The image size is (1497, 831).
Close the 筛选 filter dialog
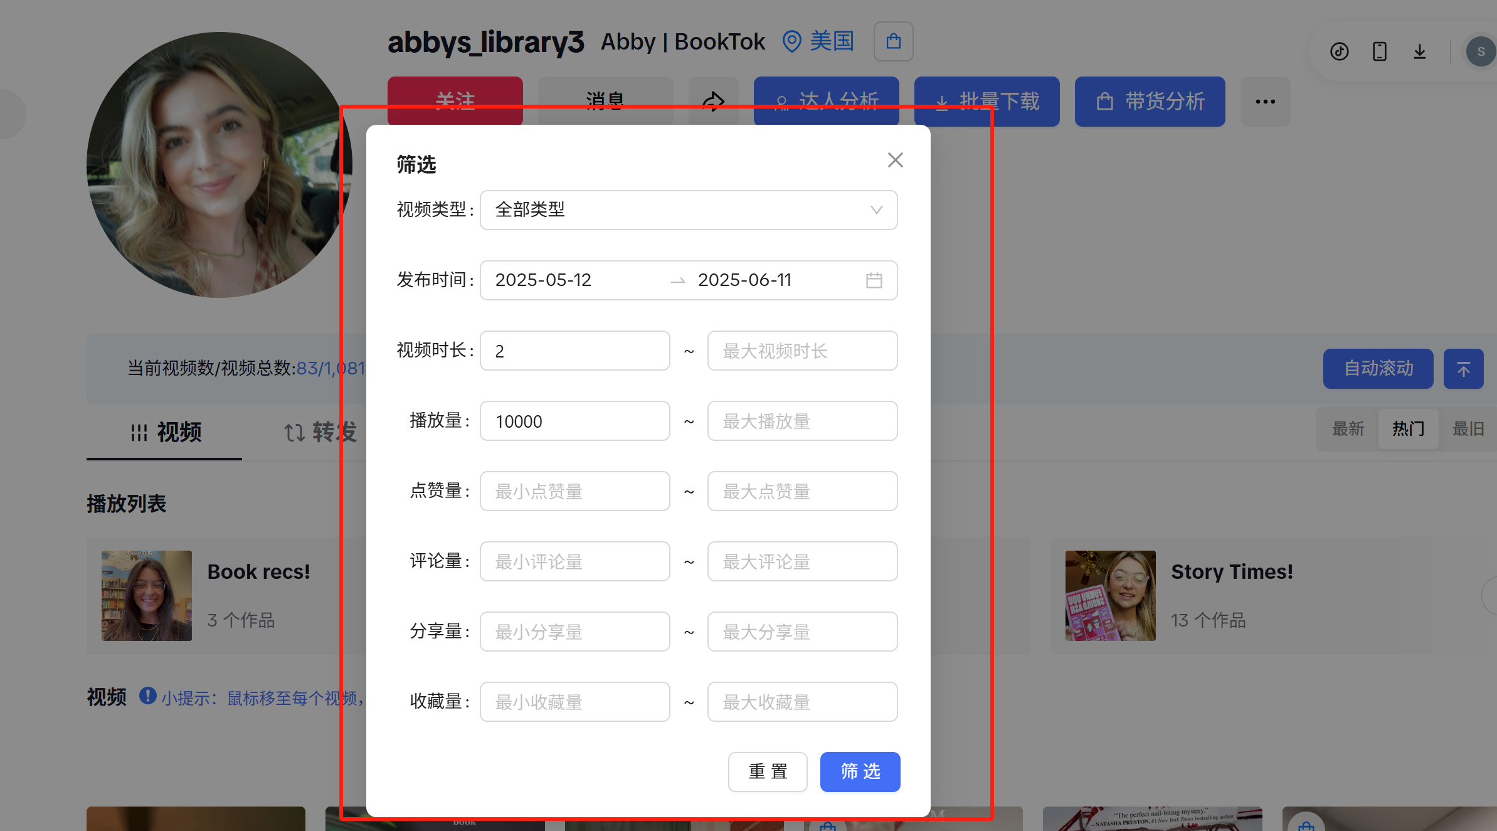895,160
